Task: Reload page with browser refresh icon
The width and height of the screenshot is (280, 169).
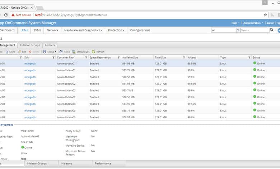Action: 6,15
